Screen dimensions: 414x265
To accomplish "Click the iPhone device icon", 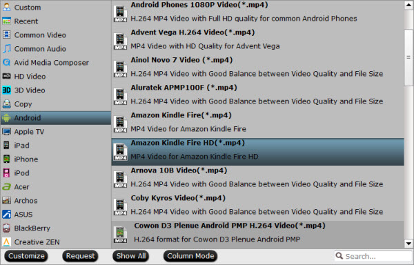I will (x=6, y=159).
